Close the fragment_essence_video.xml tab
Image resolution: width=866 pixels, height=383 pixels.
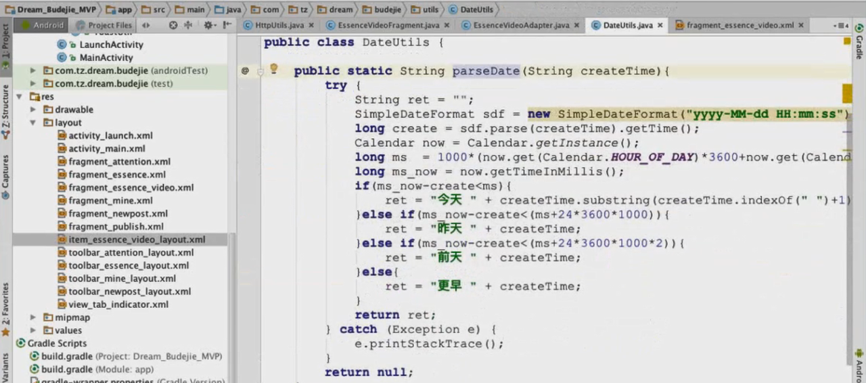(x=801, y=25)
